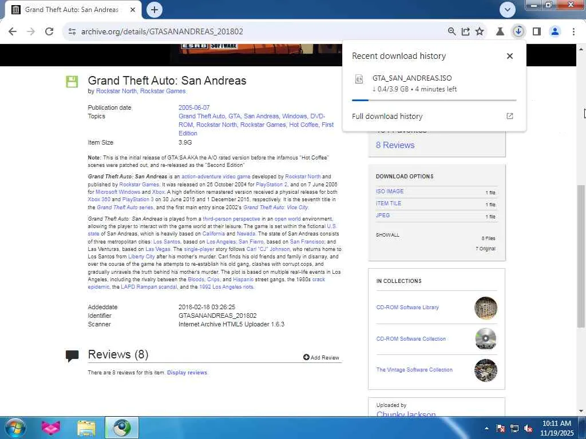Open the Rockstar North creator link
This screenshot has height=439, width=586.
(116, 91)
